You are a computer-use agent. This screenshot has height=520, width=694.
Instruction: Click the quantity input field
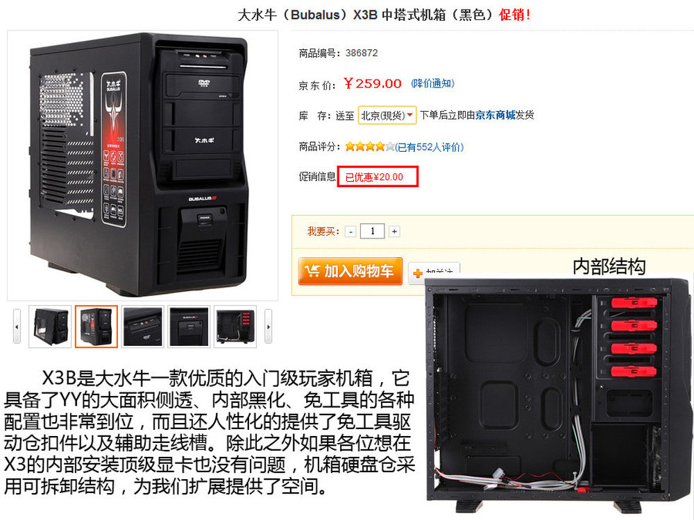click(372, 232)
